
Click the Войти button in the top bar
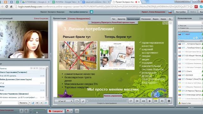click(193, 12)
